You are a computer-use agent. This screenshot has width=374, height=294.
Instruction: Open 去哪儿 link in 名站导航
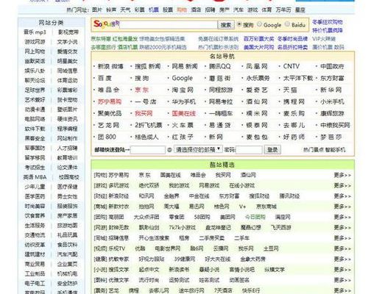[294, 125]
